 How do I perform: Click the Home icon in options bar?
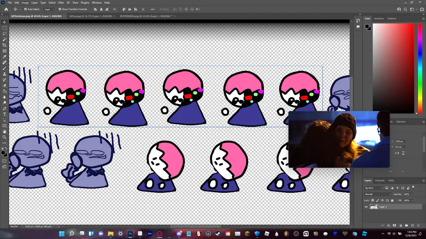[6, 9]
